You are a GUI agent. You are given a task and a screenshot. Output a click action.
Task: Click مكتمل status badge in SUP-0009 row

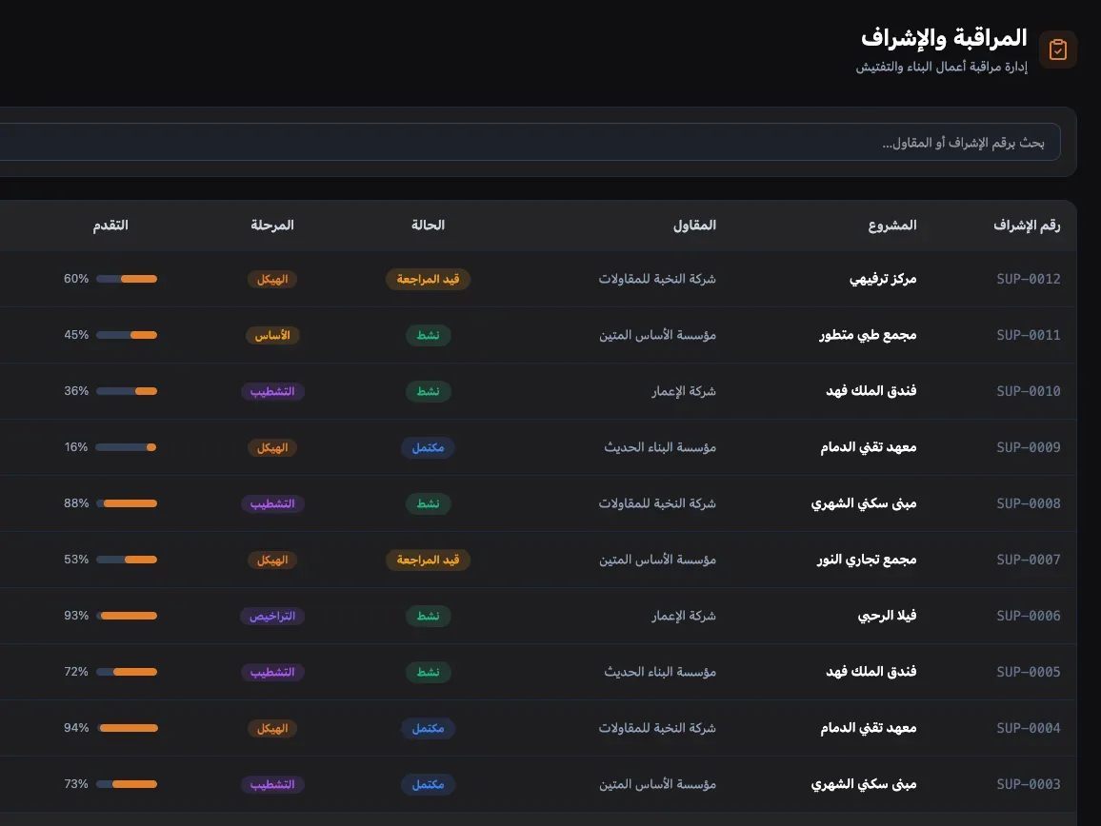click(428, 448)
